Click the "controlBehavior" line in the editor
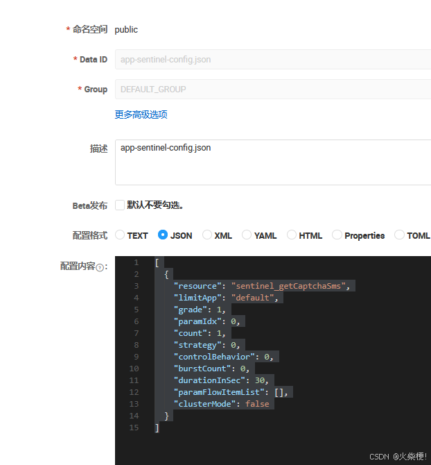The width and height of the screenshot is (431, 465). point(224,357)
